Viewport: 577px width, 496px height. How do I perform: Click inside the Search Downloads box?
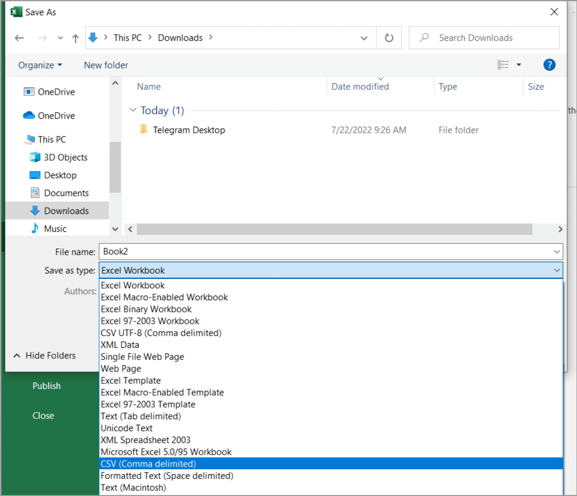[482, 38]
